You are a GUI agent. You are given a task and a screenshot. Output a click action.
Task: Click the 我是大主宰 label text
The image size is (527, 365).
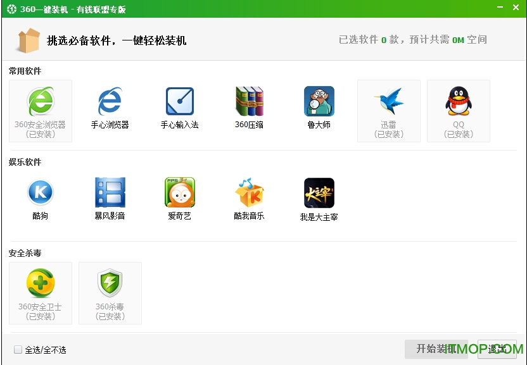click(319, 217)
